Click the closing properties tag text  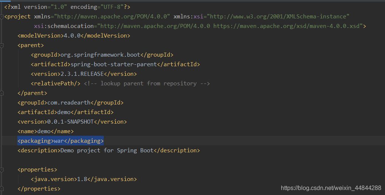pyautogui.click(x=39, y=189)
